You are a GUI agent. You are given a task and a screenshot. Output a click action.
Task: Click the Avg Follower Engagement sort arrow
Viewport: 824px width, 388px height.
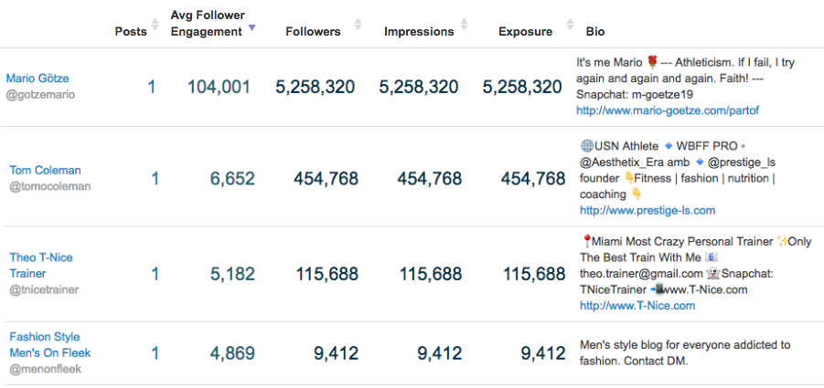(251, 27)
